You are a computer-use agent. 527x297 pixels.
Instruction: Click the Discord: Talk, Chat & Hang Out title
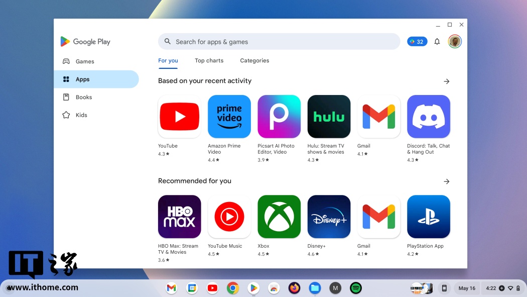tap(428, 149)
